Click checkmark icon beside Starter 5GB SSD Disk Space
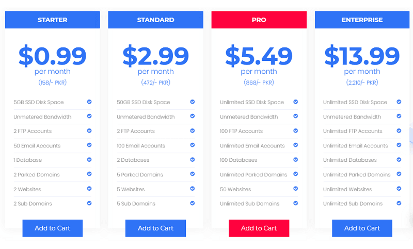The height and width of the screenshot is (249, 413). [x=89, y=102]
